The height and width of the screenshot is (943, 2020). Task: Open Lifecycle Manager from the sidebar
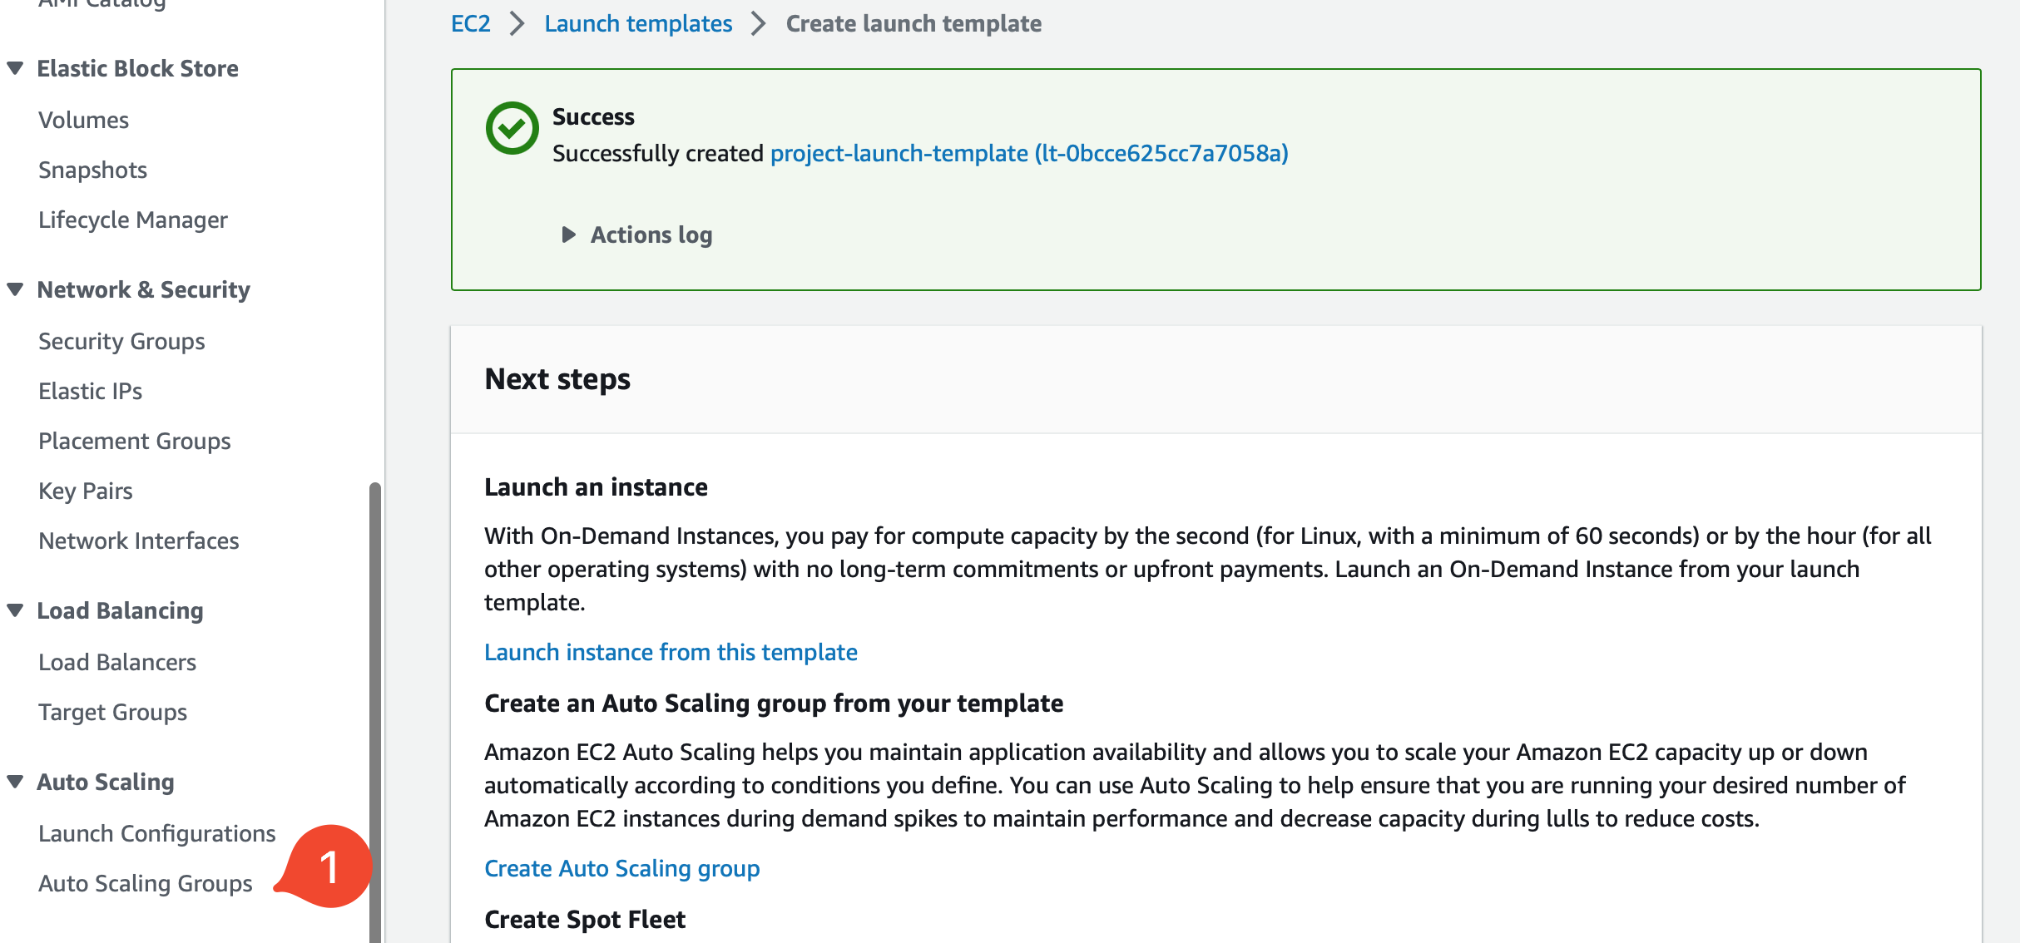click(133, 219)
